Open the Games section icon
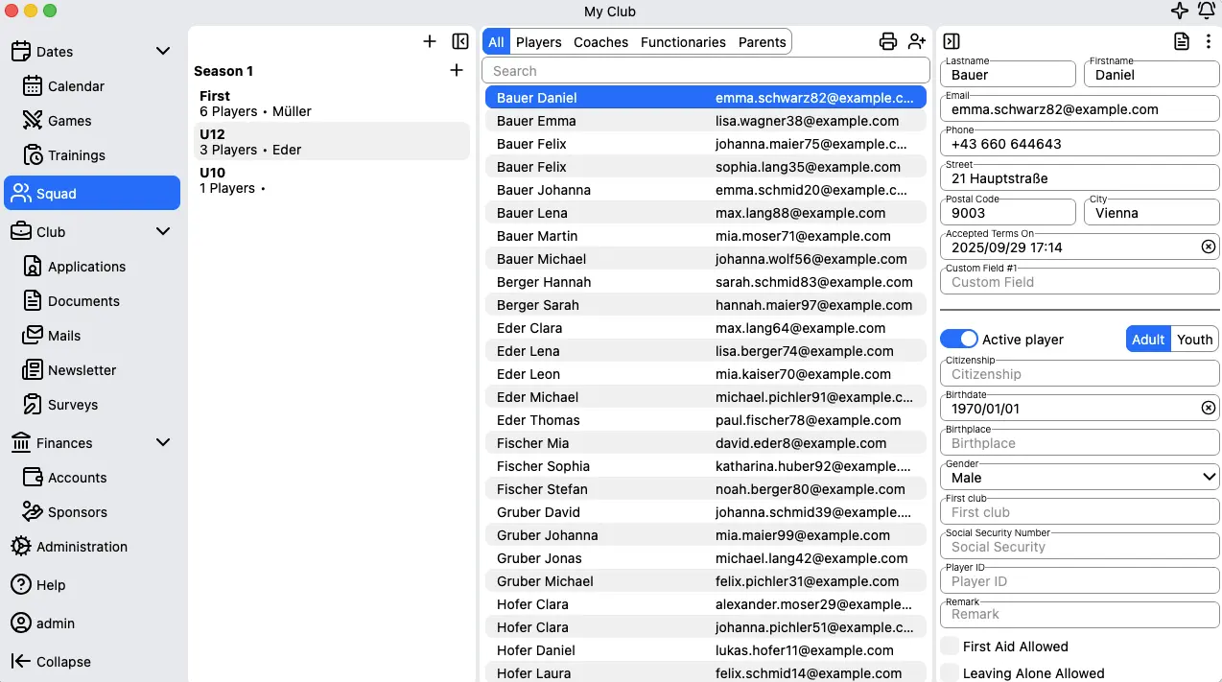Image resolution: width=1222 pixels, height=682 pixels. coord(33,121)
